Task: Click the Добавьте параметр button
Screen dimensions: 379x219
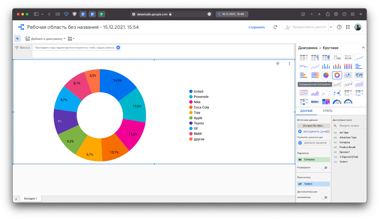Action: click(x=313, y=143)
